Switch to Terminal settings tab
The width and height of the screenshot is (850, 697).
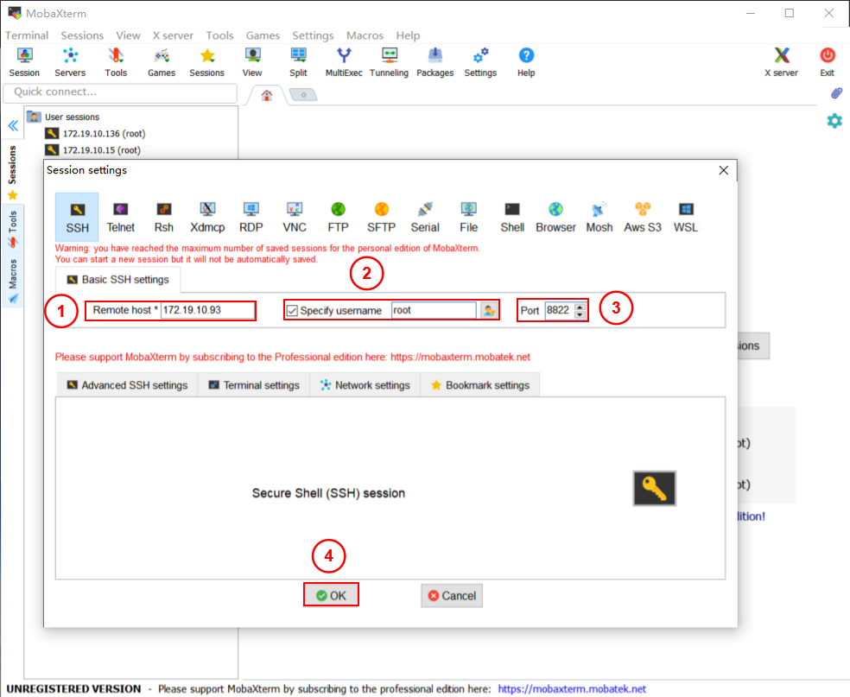[254, 385]
